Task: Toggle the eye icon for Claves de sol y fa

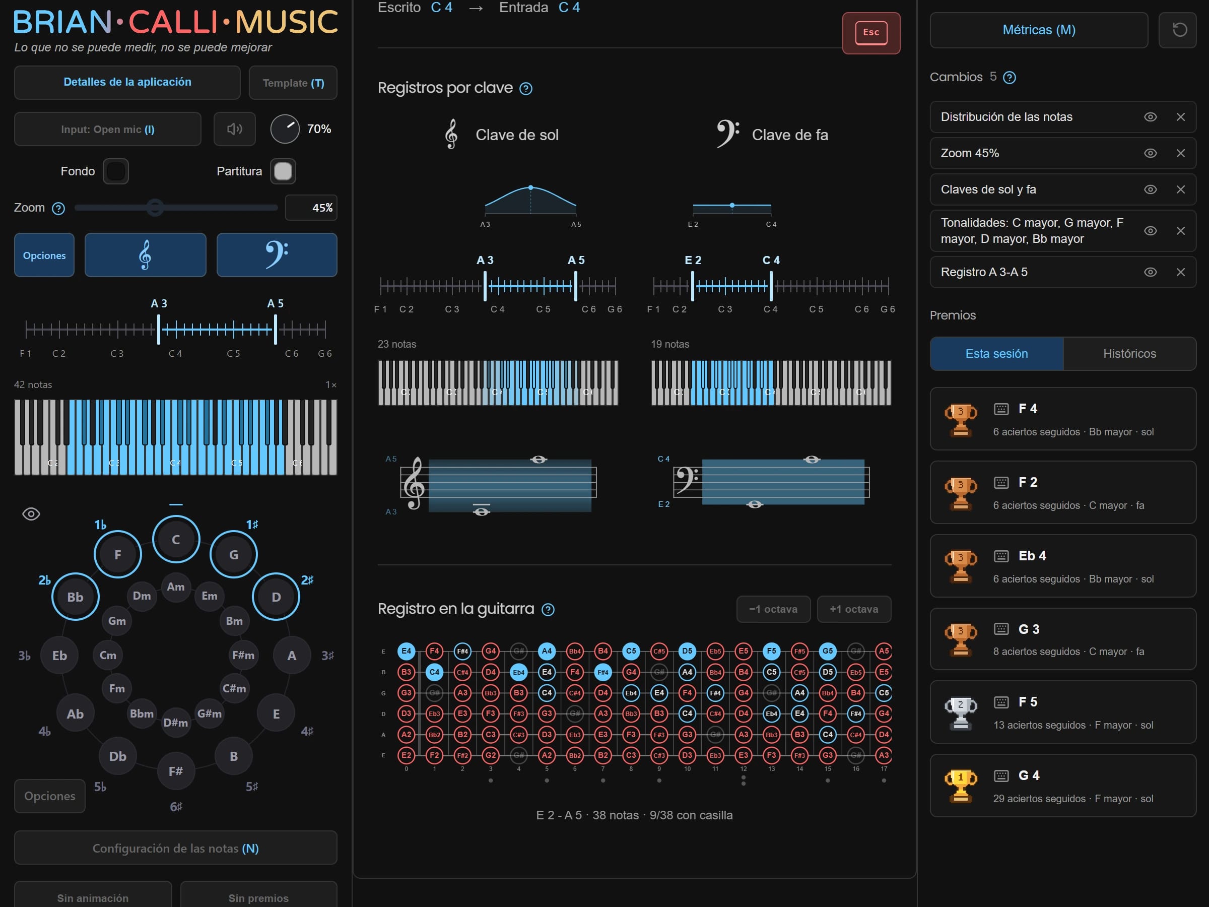Action: coord(1150,189)
